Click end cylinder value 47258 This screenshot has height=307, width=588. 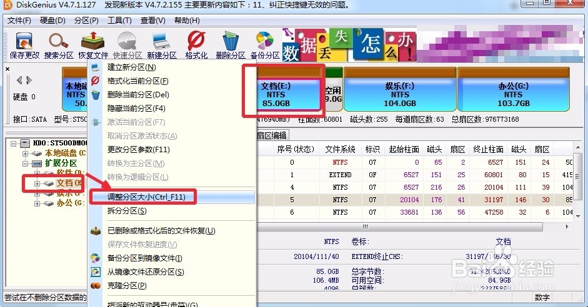coord(494,212)
